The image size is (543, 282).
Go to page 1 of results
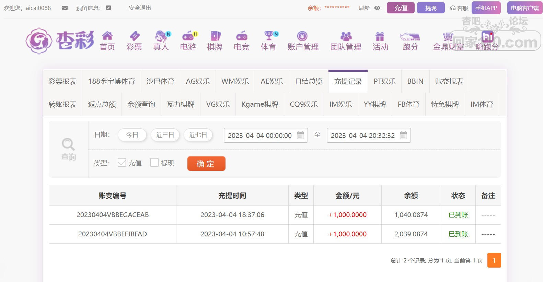pos(494,260)
